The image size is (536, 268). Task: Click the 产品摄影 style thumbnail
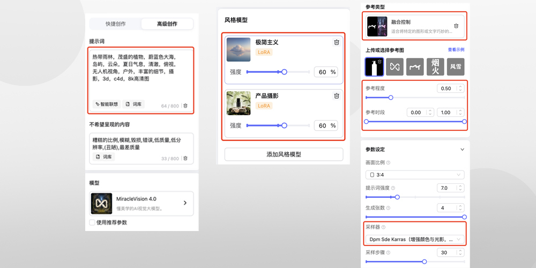tap(239, 103)
